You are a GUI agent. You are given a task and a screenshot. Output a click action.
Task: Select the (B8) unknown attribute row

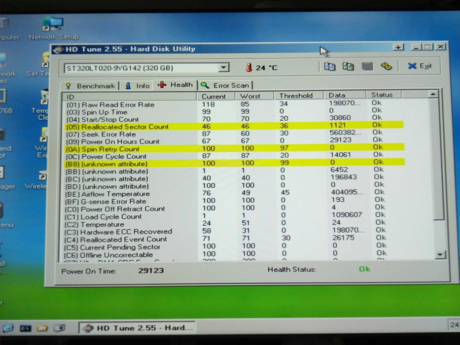tap(234, 164)
